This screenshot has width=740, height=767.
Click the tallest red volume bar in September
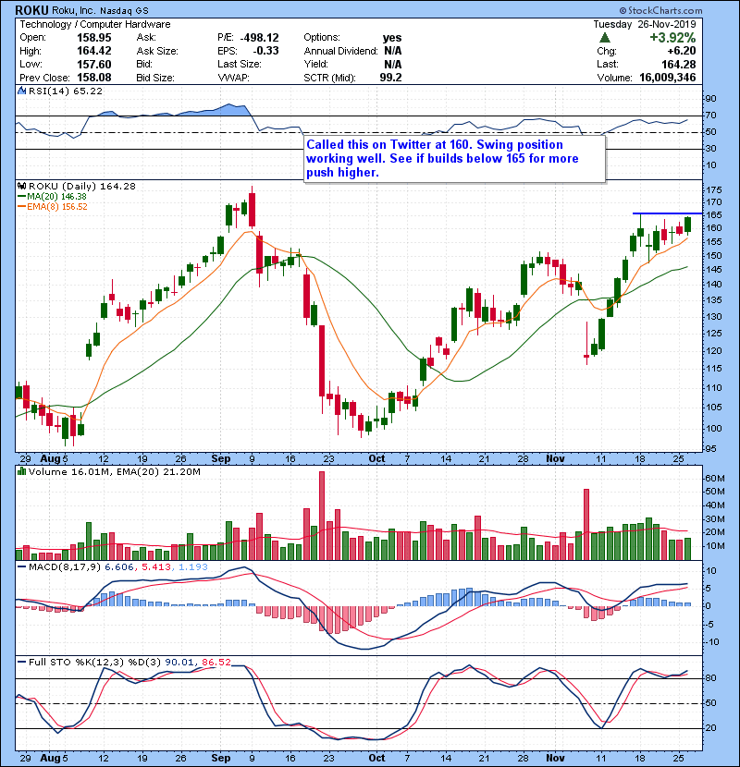click(322, 516)
